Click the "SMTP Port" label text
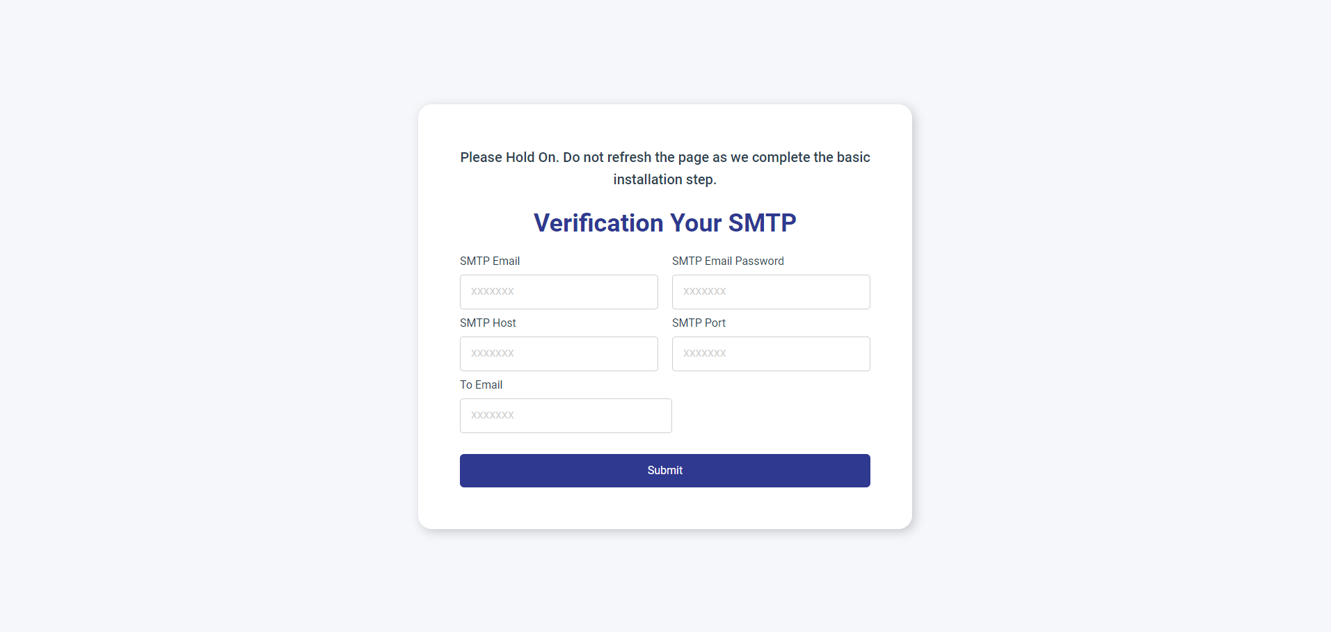Image resolution: width=1331 pixels, height=632 pixels. click(x=699, y=323)
